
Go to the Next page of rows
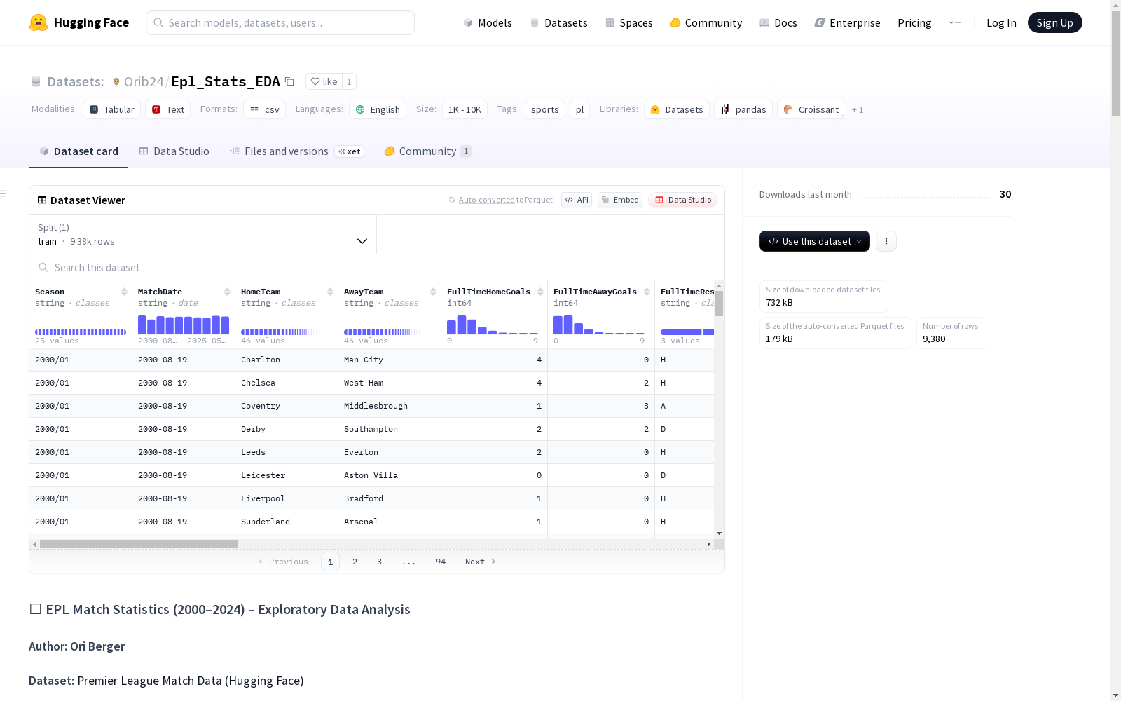pos(480,562)
